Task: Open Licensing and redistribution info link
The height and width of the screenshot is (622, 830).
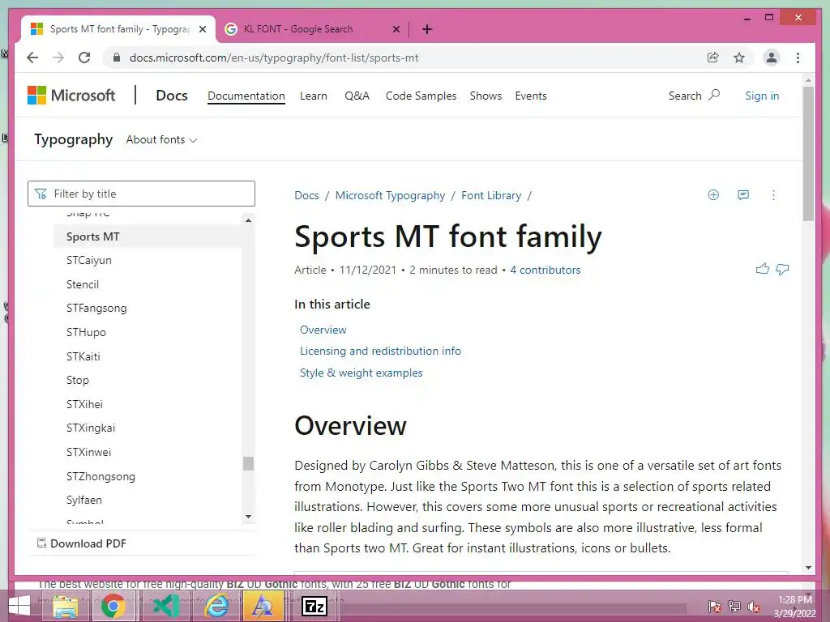Action: pos(380,351)
